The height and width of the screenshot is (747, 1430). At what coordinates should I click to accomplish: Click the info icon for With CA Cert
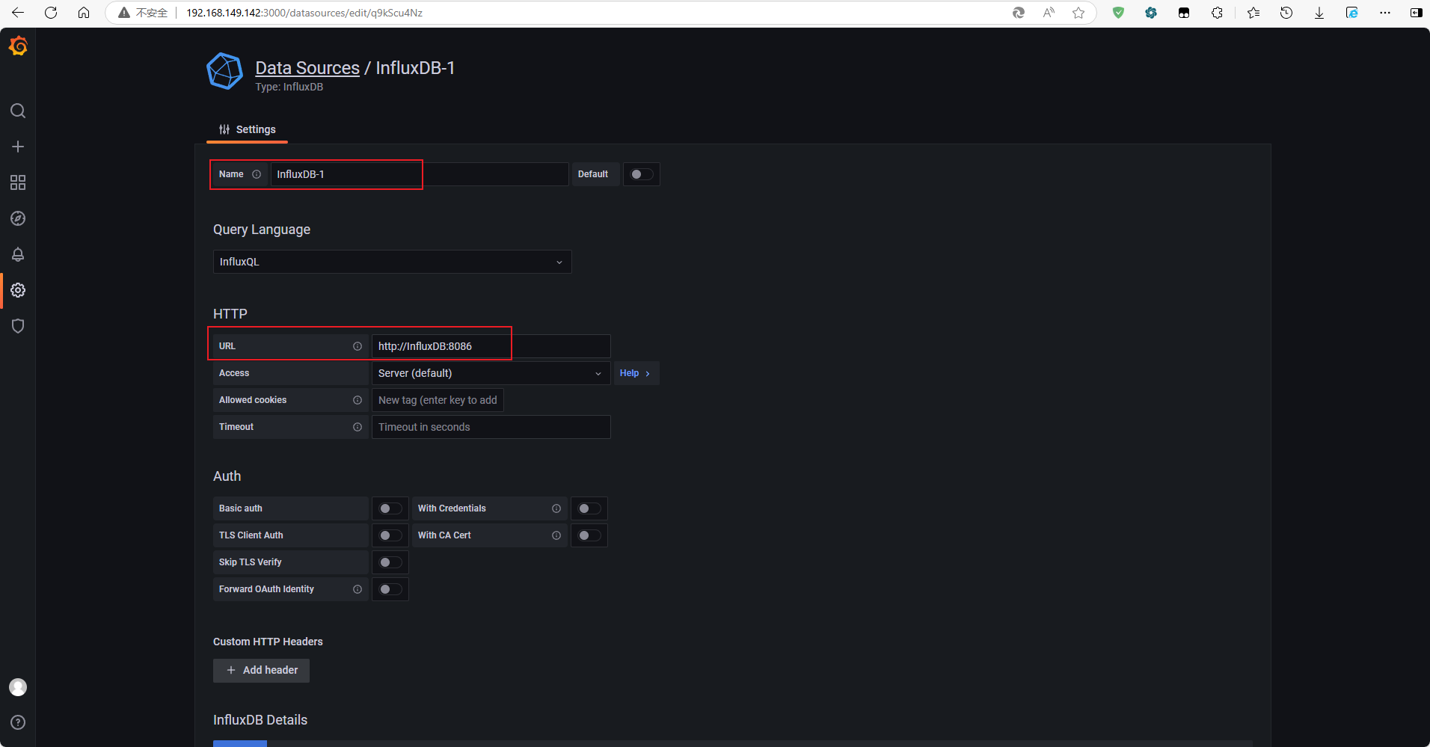tap(556, 535)
